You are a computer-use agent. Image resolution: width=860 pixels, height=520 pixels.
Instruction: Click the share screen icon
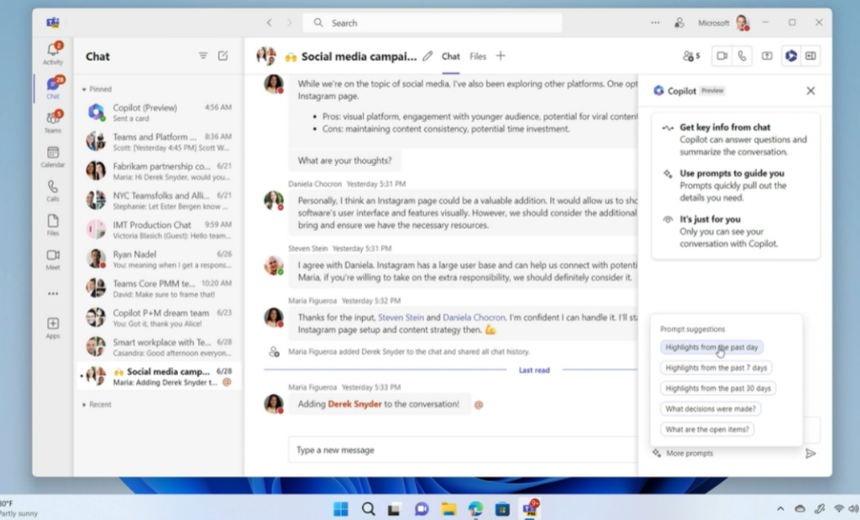767,56
